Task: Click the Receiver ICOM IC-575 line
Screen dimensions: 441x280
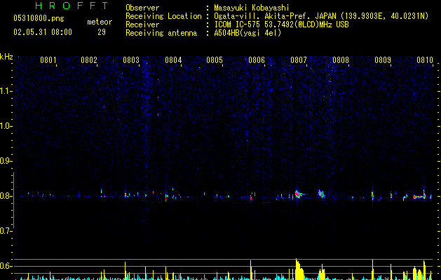Action: 281,24
